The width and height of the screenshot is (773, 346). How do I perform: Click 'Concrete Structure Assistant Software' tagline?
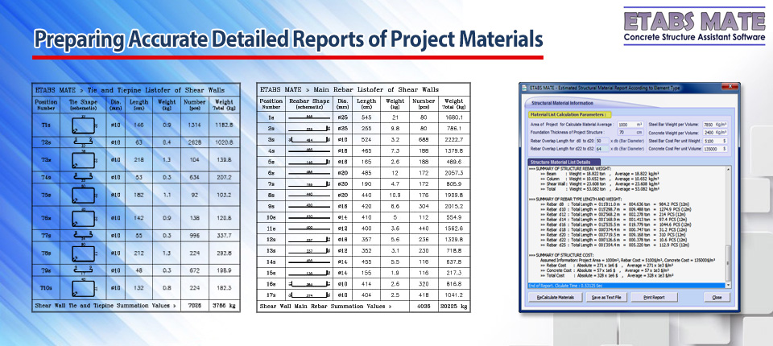694,38
